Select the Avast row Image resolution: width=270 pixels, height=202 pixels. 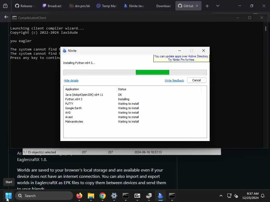click(x=135, y=117)
